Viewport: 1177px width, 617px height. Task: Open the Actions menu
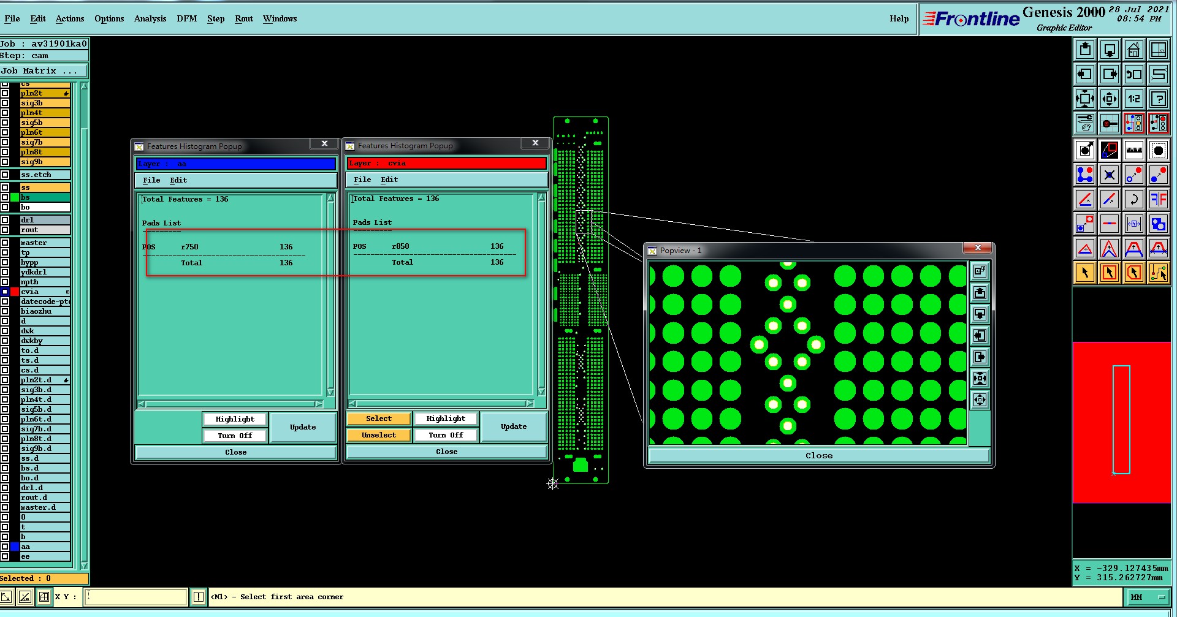70,19
